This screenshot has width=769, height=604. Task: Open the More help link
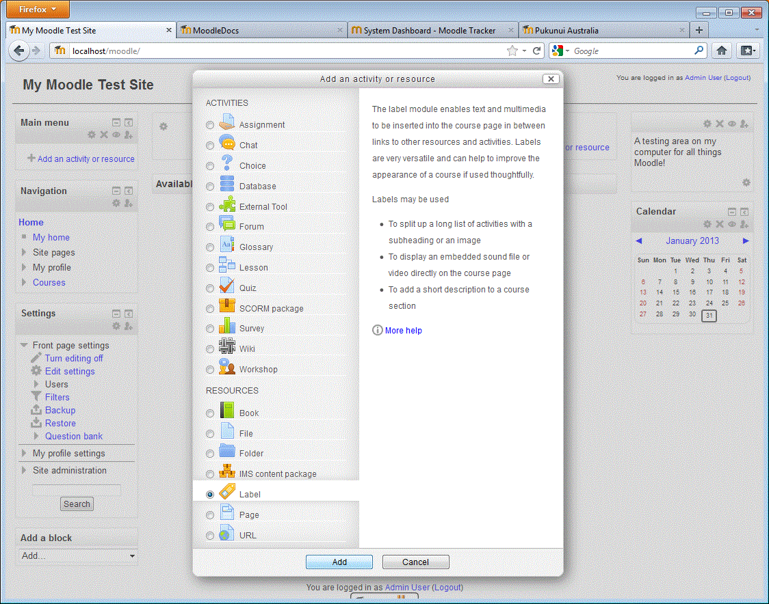[x=403, y=331]
